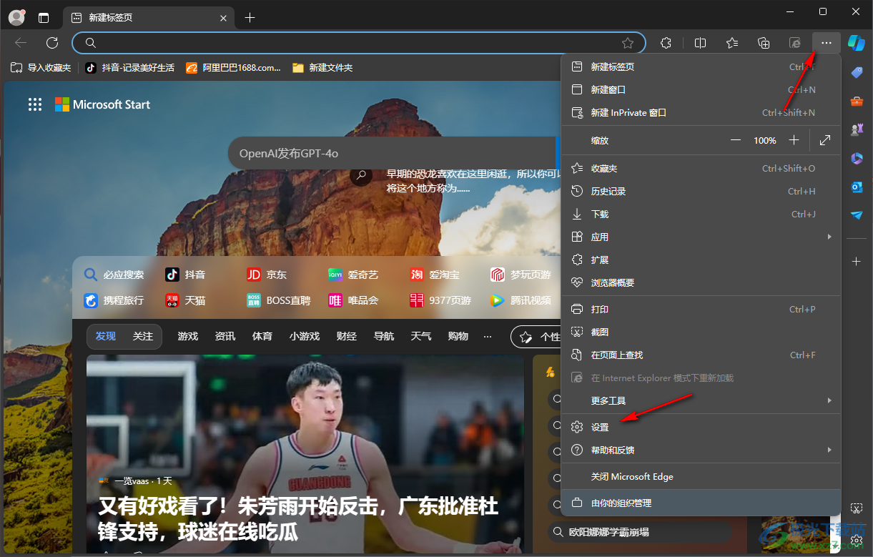The height and width of the screenshot is (557, 873).
Task: Open the Microsoft 365 icon in the sidebar
Action: [x=857, y=158]
